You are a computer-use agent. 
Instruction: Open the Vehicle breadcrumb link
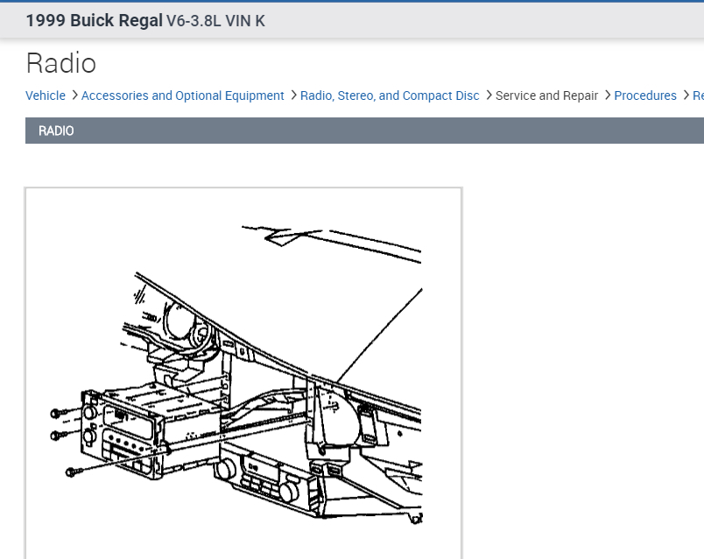[x=46, y=96]
